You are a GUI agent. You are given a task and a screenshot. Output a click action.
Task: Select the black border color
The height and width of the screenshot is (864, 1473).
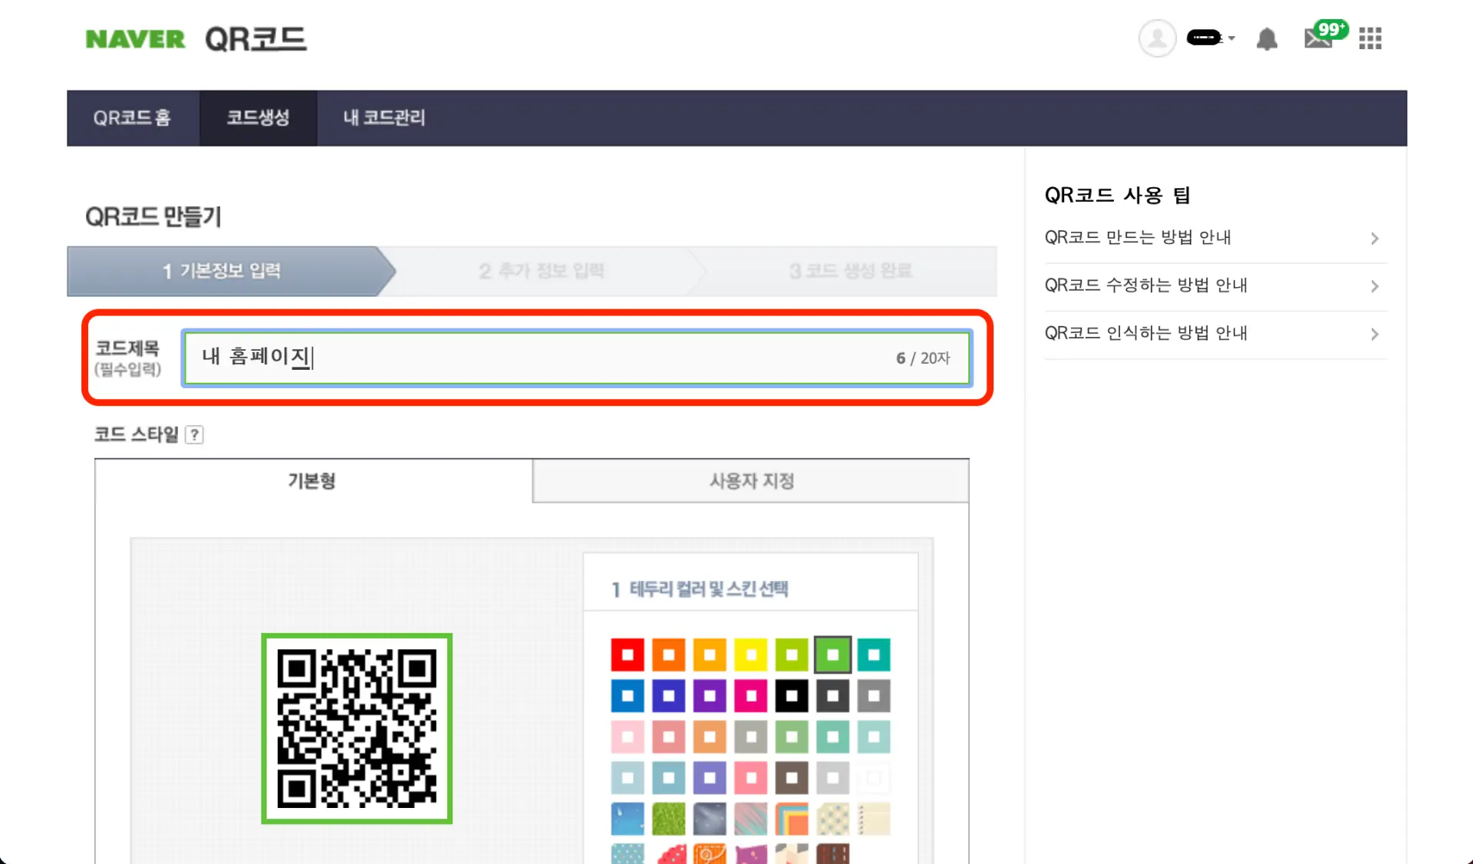(x=792, y=697)
